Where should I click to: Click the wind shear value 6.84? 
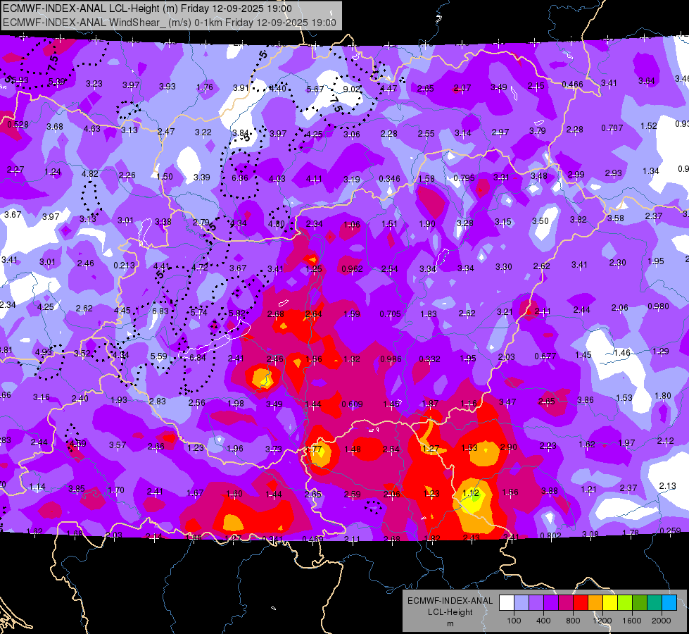point(198,357)
